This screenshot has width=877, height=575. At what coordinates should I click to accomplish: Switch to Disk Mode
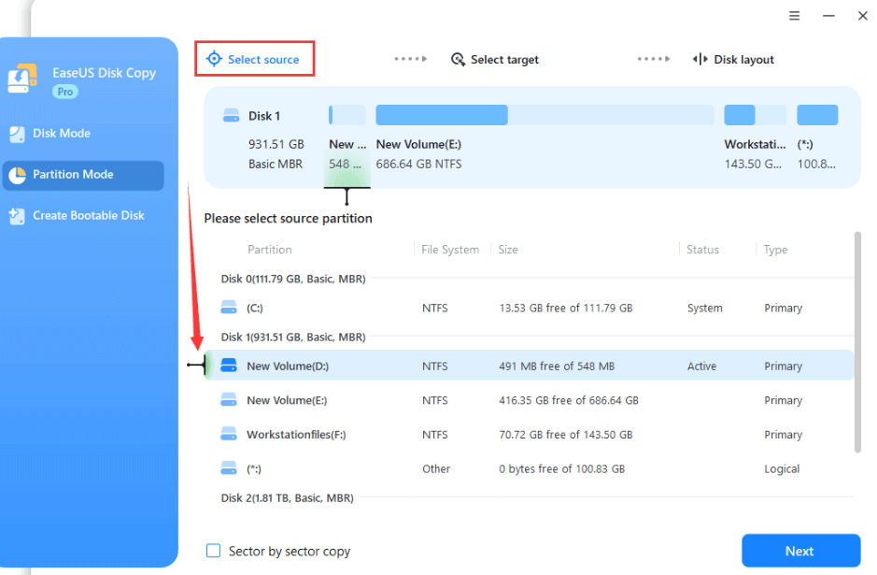(x=62, y=134)
